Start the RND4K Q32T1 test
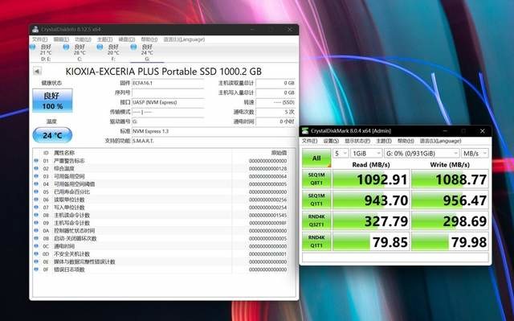 [316, 220]
